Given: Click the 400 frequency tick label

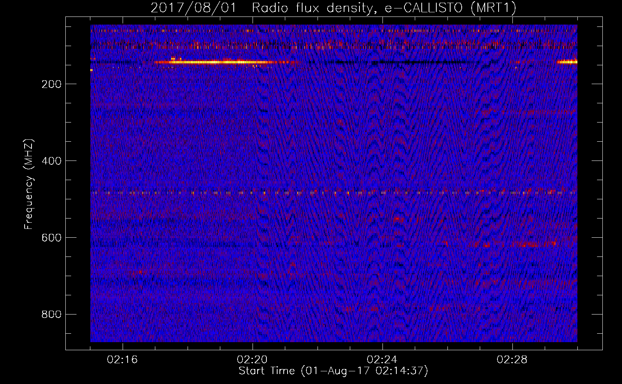Looking at the screenshot, I should tap(52, 161).
